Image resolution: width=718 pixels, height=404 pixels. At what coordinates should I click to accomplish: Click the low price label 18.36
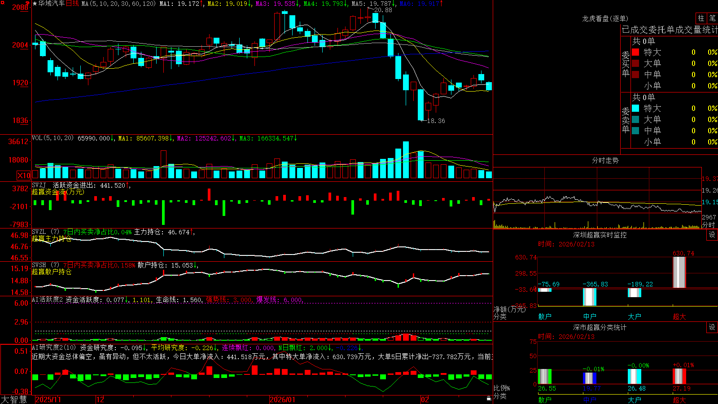[x=436, y=121]
